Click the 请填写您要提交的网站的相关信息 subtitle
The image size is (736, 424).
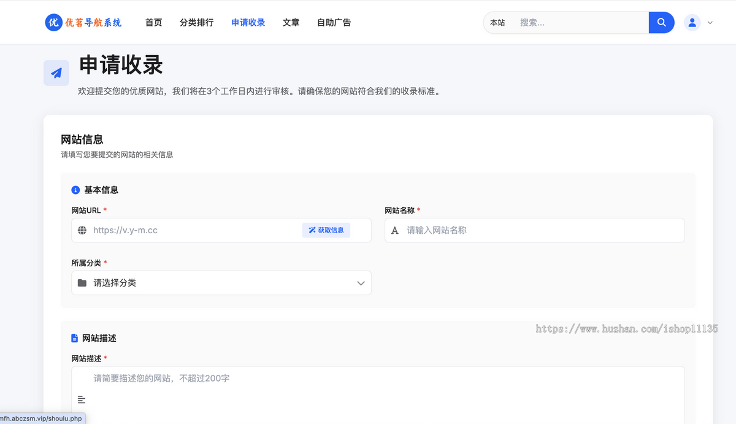click(117, 155)
